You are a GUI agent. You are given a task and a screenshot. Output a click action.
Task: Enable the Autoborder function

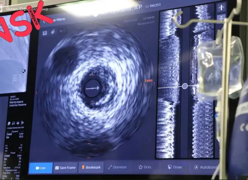coord(205,167)
